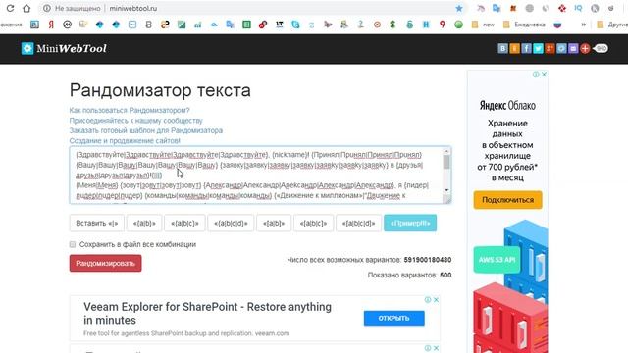Open the red plus share icon
Viewport: 628px width, 353px height.
pos(585,48)
